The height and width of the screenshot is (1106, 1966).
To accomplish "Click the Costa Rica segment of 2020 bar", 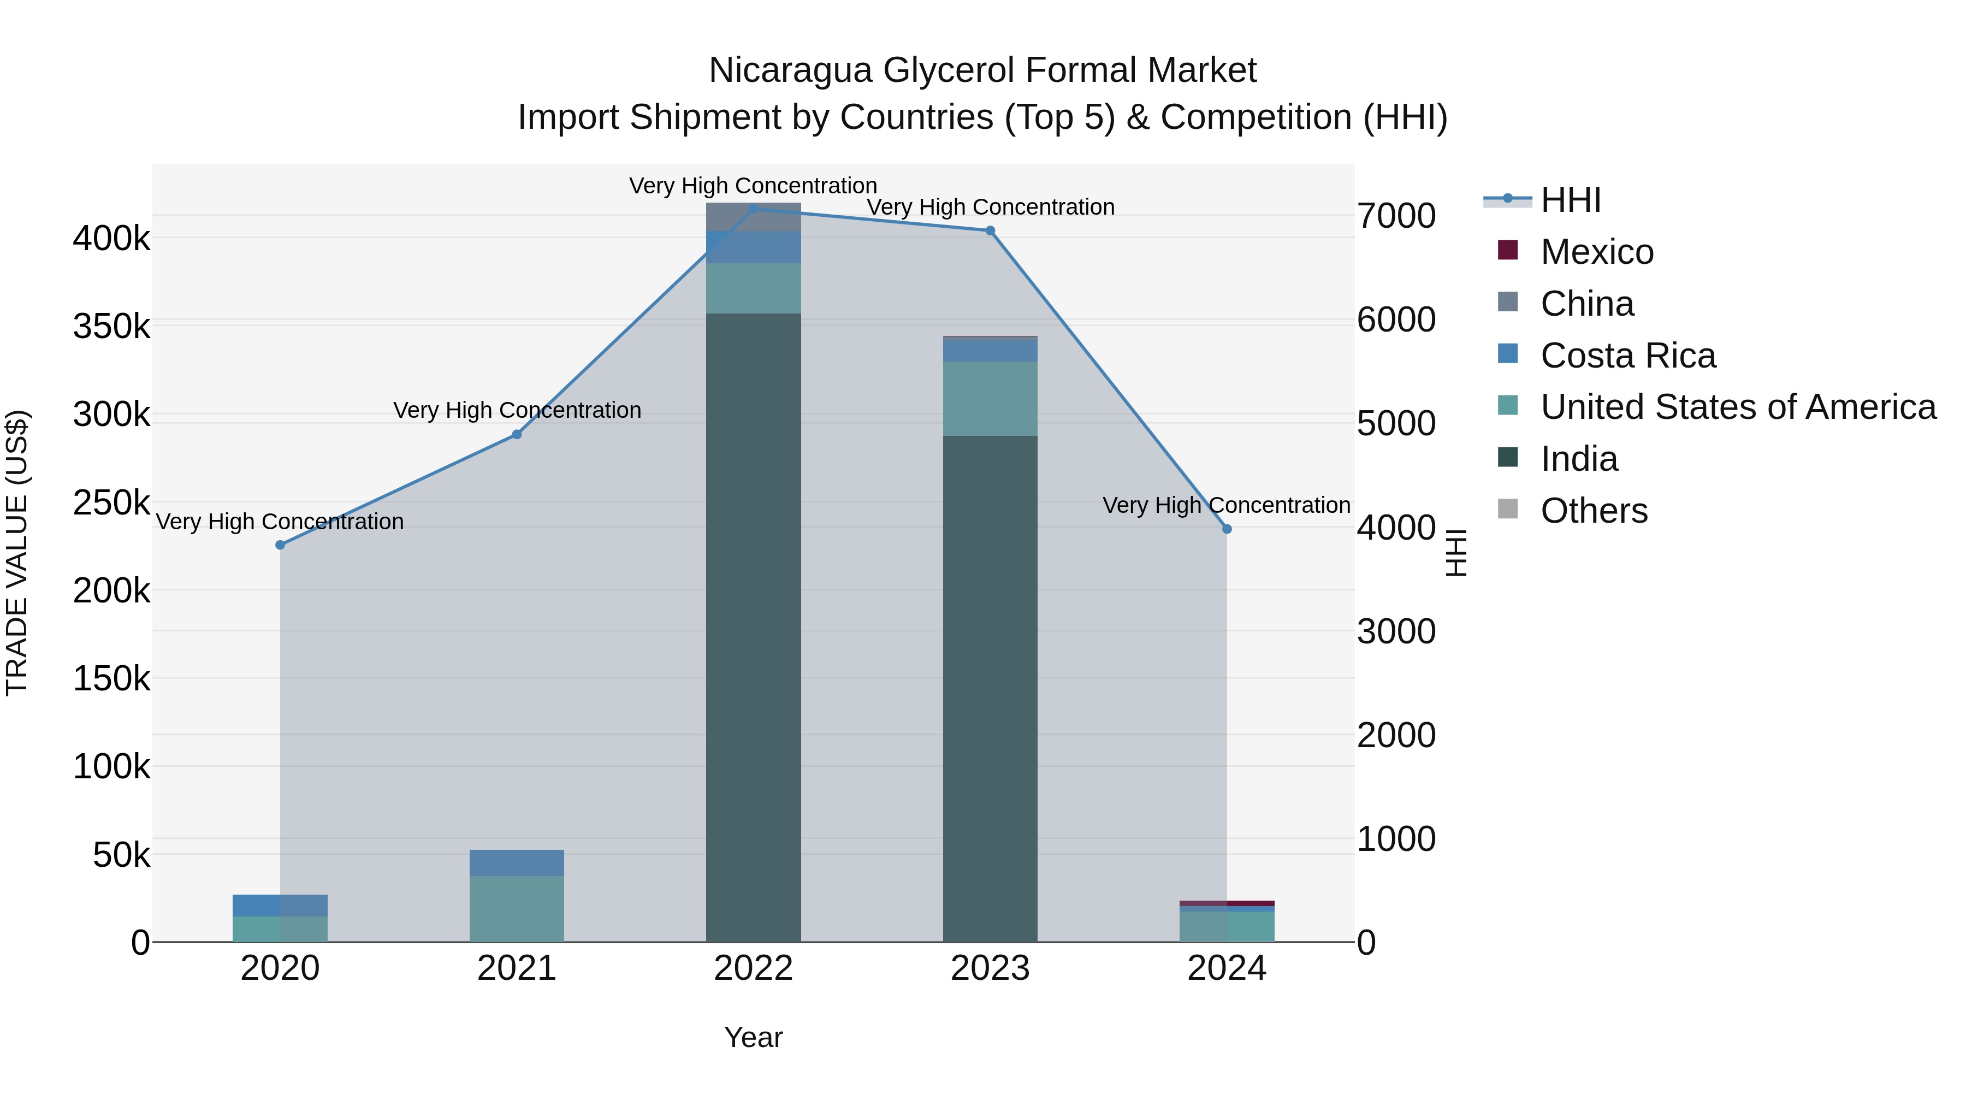I will pyautogui.click(x=280, y=905).
